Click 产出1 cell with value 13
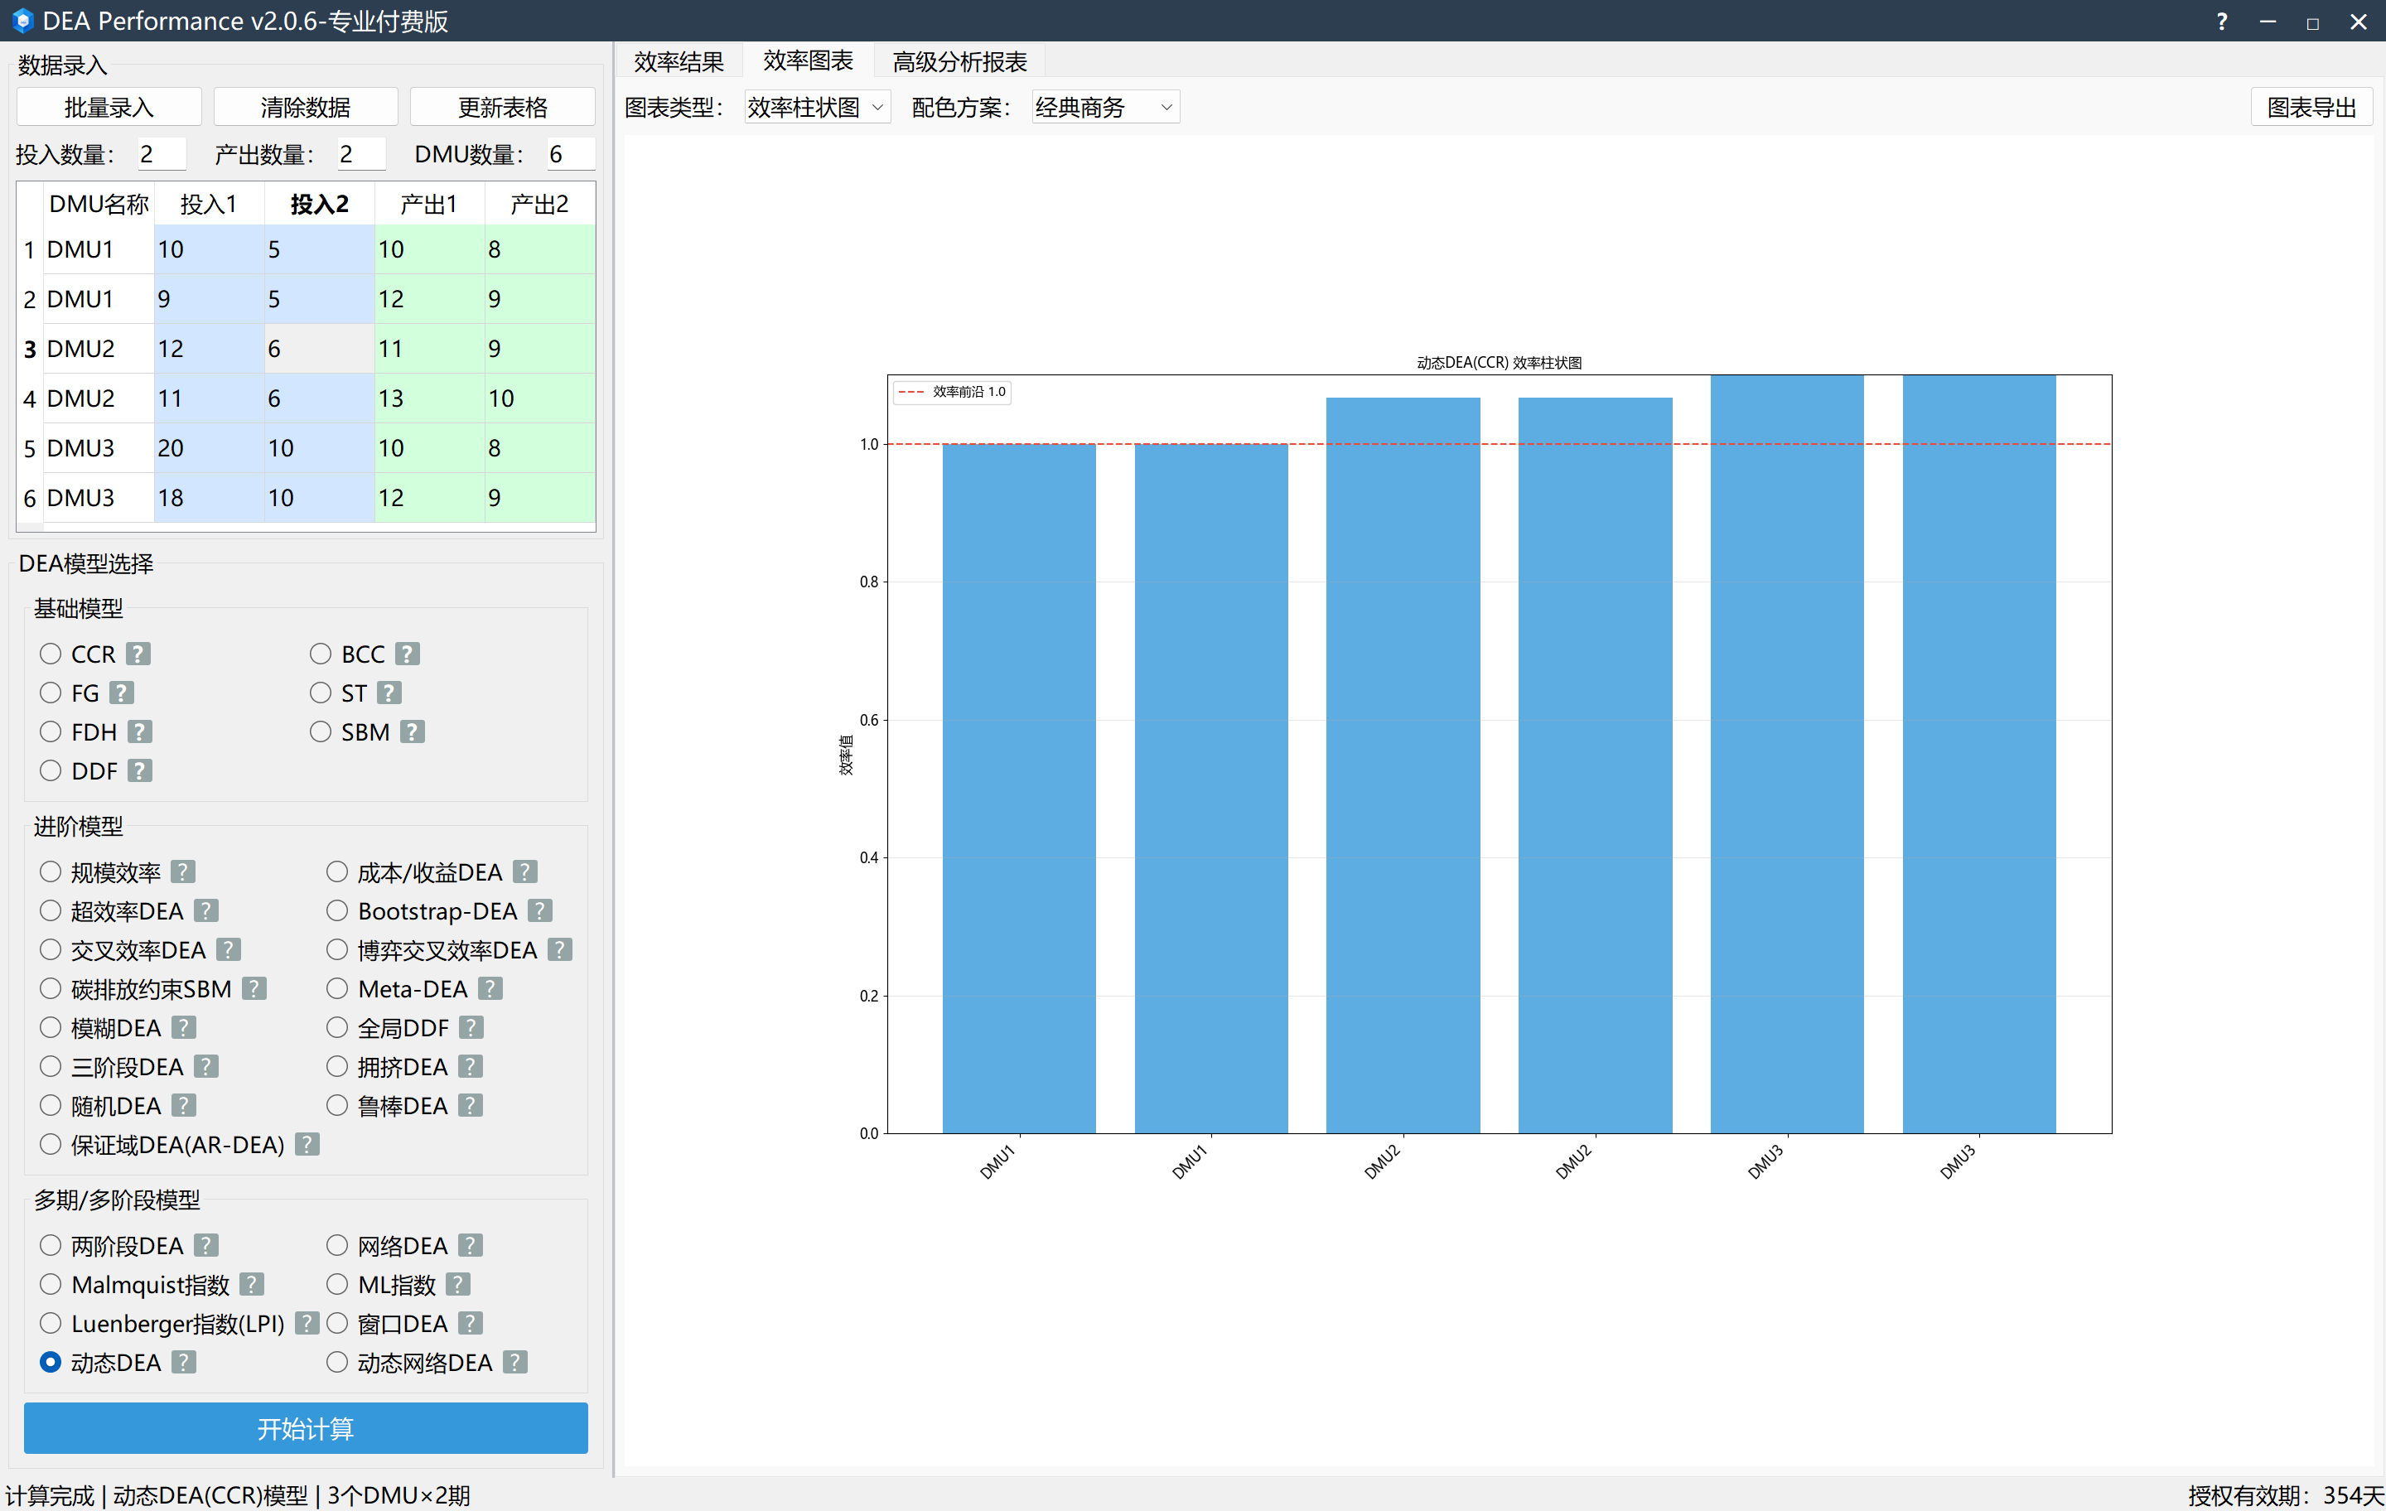Screen dimensions: 2386x1511 [x=429, y=398]
